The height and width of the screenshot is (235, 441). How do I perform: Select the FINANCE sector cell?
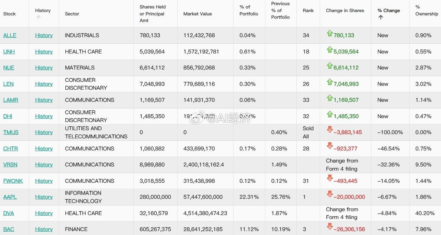pyautogui.click(x=76, y=229)
